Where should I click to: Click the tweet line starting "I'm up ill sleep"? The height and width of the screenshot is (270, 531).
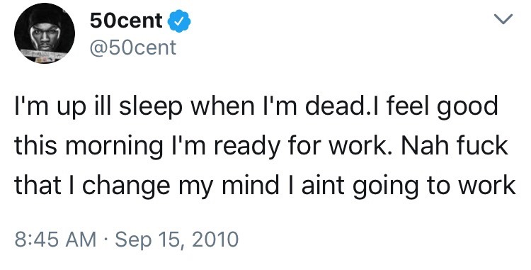(256, 107)
